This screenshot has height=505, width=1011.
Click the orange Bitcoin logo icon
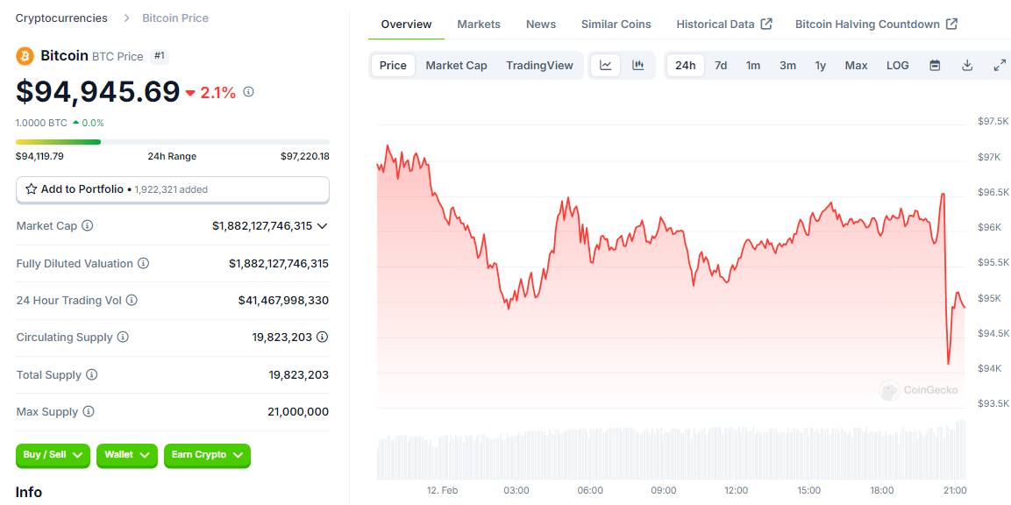[x=25, y=56]
